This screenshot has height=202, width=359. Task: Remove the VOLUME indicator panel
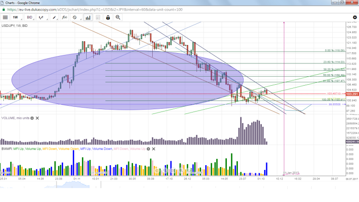pos(37,118)
